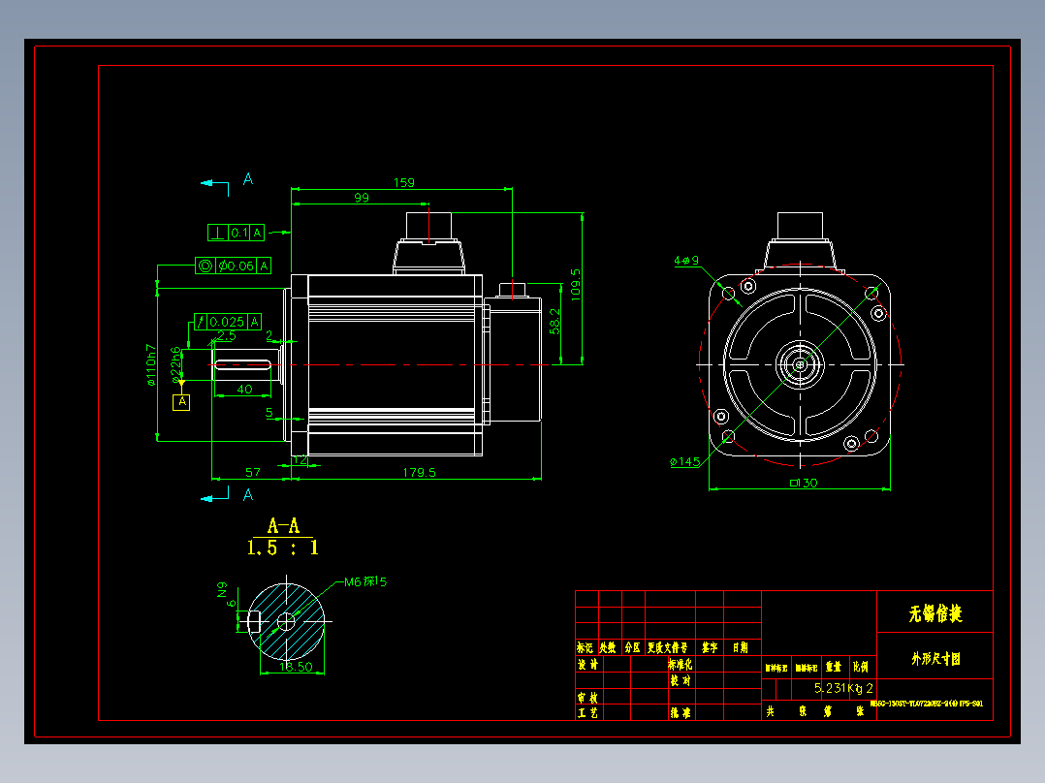1045x783 pixels.
Task: Click the yellow datum A box
Action: (181, 402)
